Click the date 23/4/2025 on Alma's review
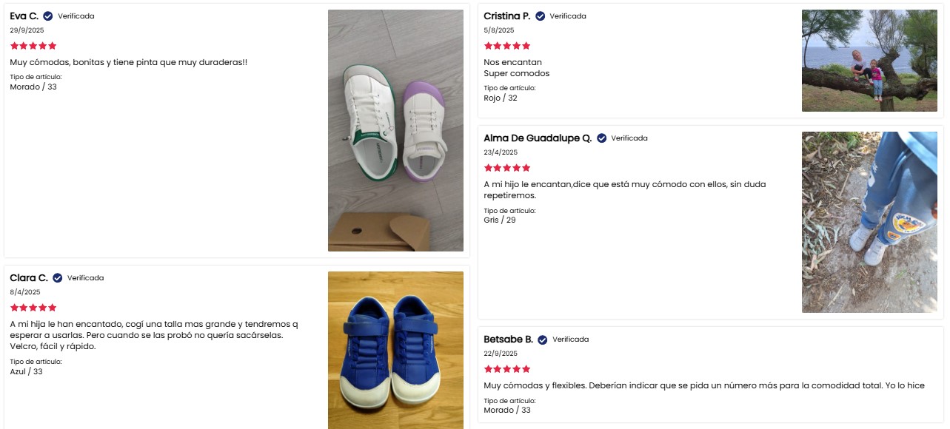The image size is (950, 429). [501, 152]
